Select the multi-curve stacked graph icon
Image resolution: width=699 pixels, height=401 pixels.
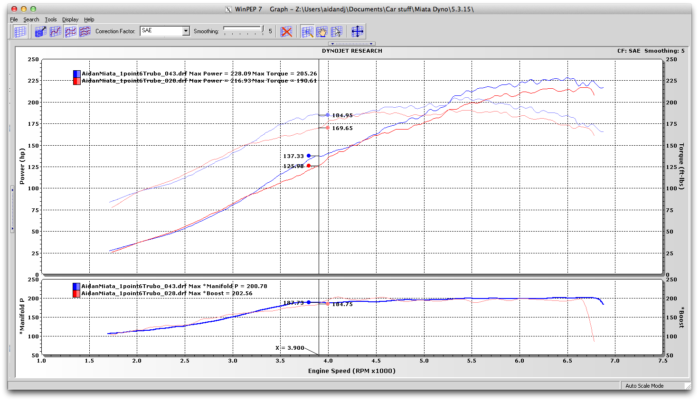pos(85,32)
